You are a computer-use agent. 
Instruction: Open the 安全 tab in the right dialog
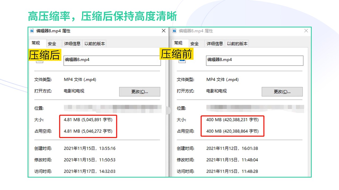click(194, 43)
